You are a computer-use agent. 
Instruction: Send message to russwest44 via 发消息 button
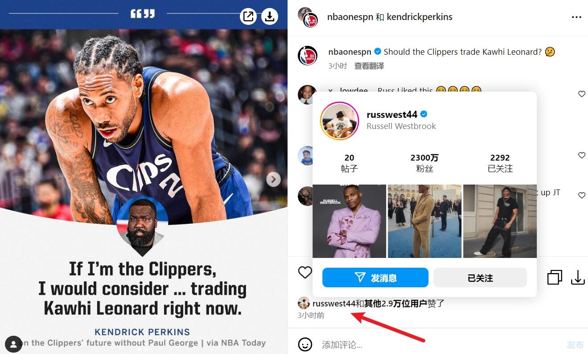click(x=375, y=278)
